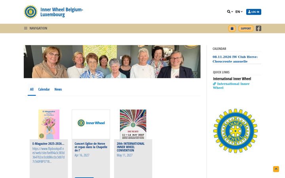Screen dimensions: 285x178
Task: Click the Inner Wheel card image
Action: [x=91, y=125]
